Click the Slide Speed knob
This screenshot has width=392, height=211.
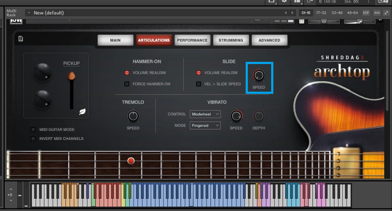tap(259, 75)
